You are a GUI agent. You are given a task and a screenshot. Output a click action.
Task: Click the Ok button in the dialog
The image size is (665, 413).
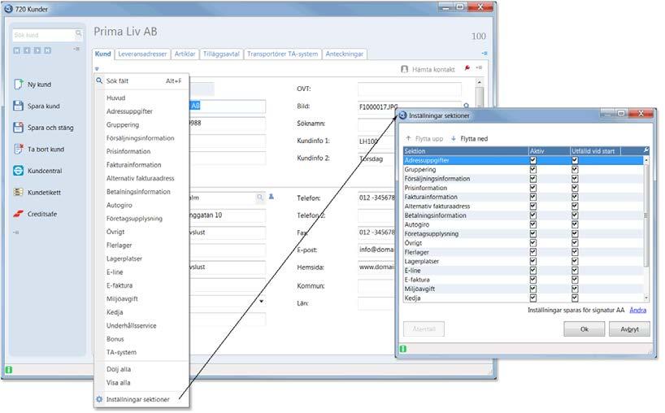pyautogui.click(x=585, y=329)
